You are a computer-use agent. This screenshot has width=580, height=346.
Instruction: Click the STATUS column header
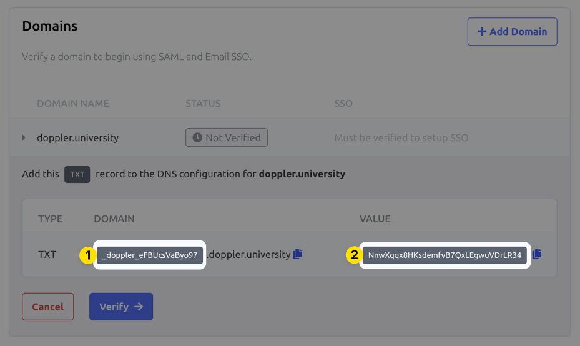tap(203, 103)
